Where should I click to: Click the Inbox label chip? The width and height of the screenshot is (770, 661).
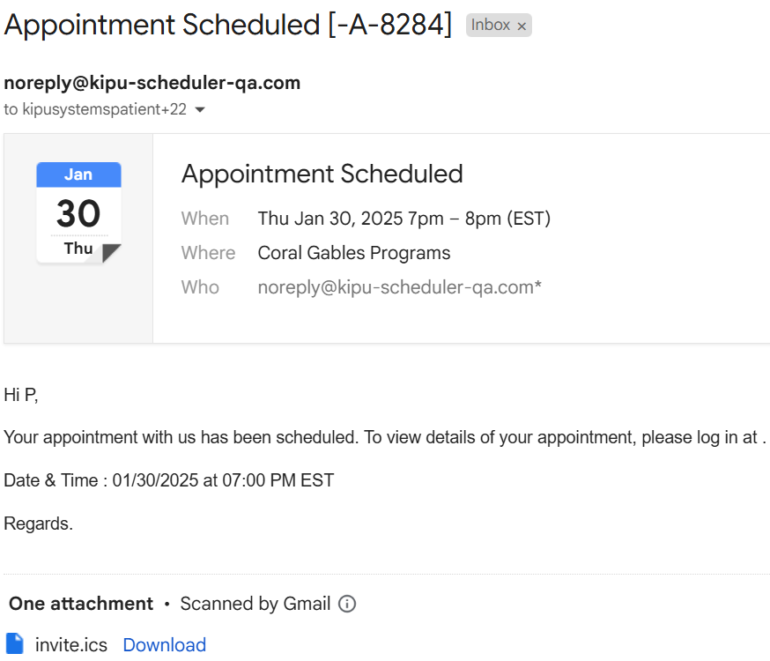point(490,26)
